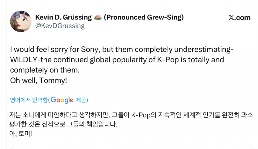Click the rounded card outline at the bottom

pyautogui.click(x=129, y=148)
